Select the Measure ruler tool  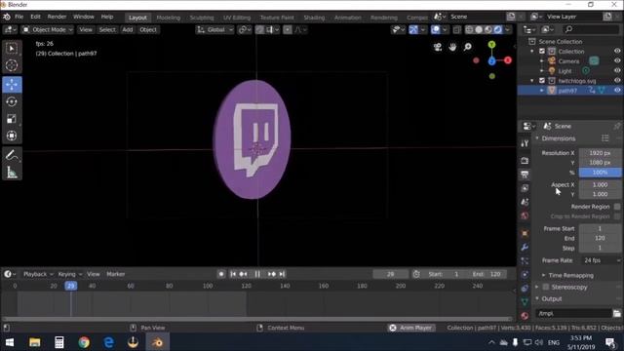click(12, 173)
